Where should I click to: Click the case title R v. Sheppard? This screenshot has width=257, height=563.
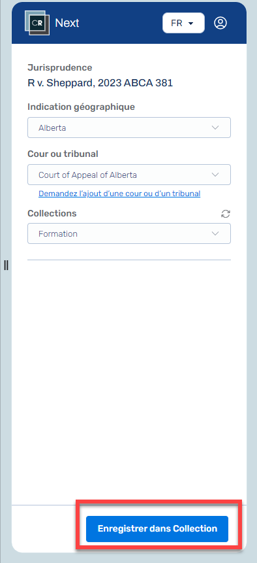click(100, 83)
